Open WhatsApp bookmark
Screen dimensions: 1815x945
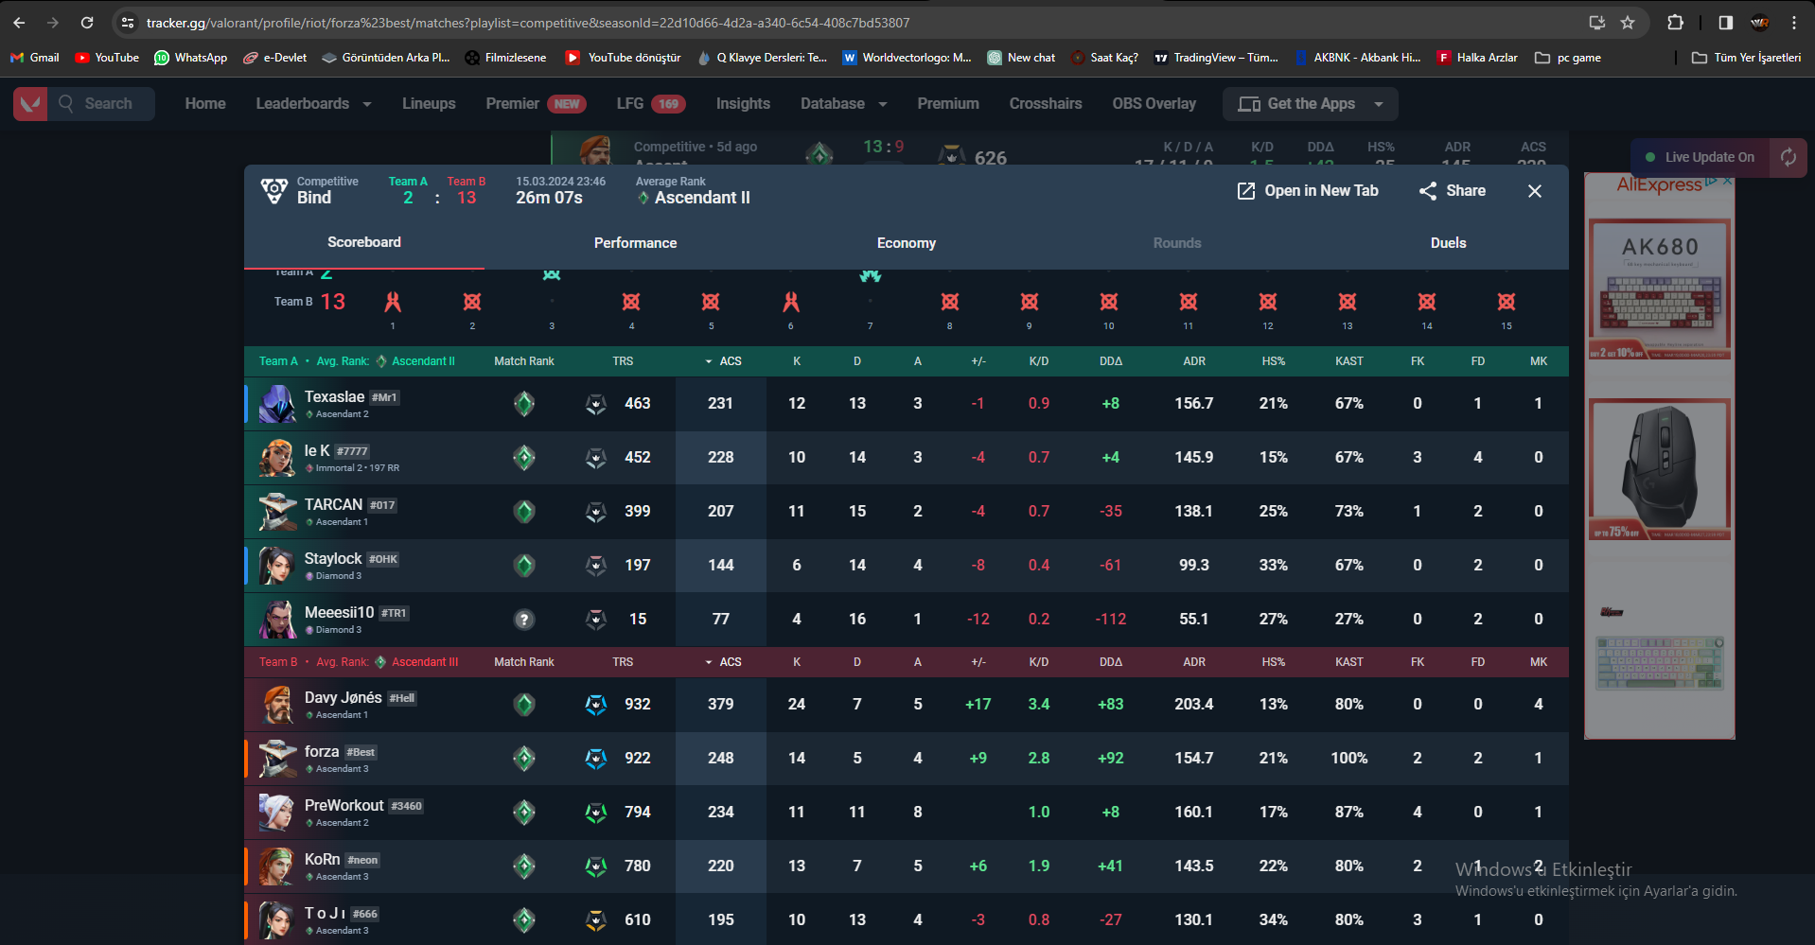pos(191,58)
